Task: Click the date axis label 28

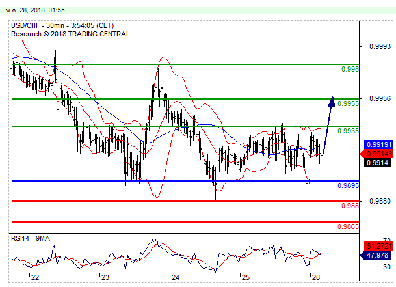Action: [x=316, y=277]
